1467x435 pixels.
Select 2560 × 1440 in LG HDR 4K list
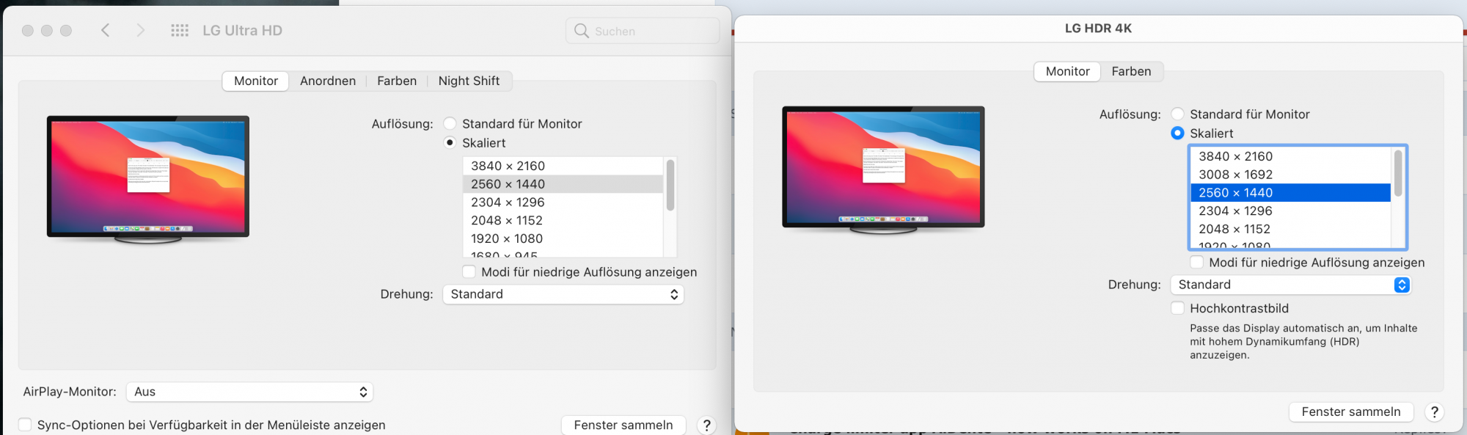[x=1290, y=192]
